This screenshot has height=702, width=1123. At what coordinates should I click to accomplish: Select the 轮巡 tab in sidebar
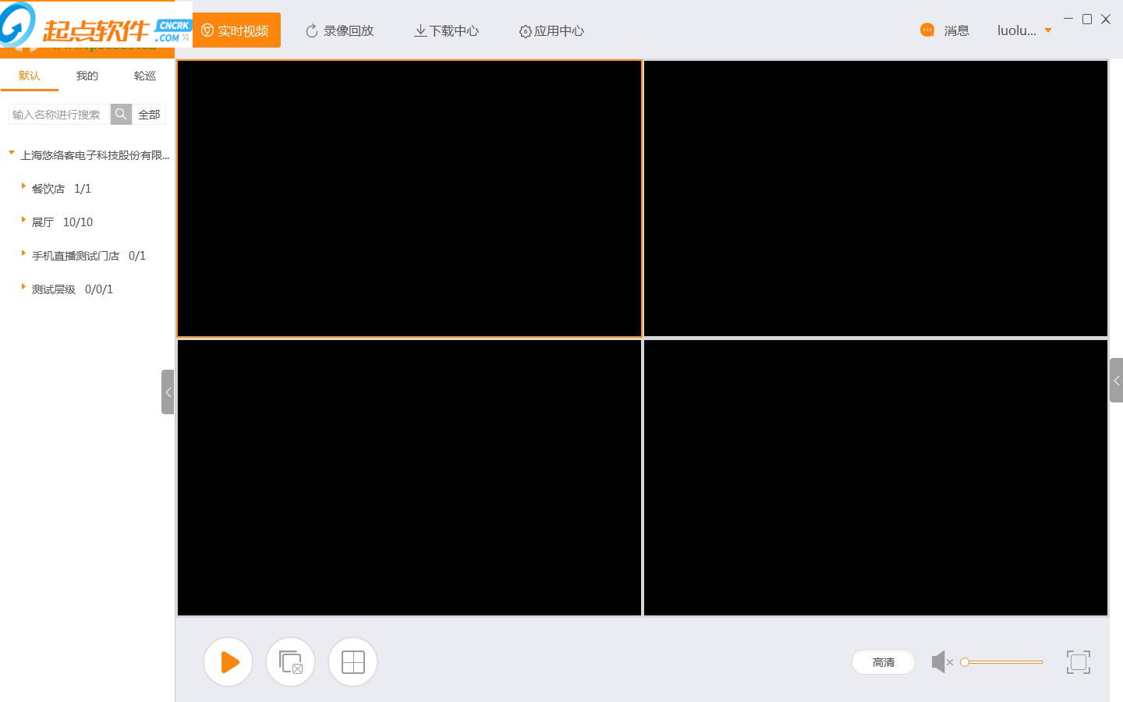point(145,76)
